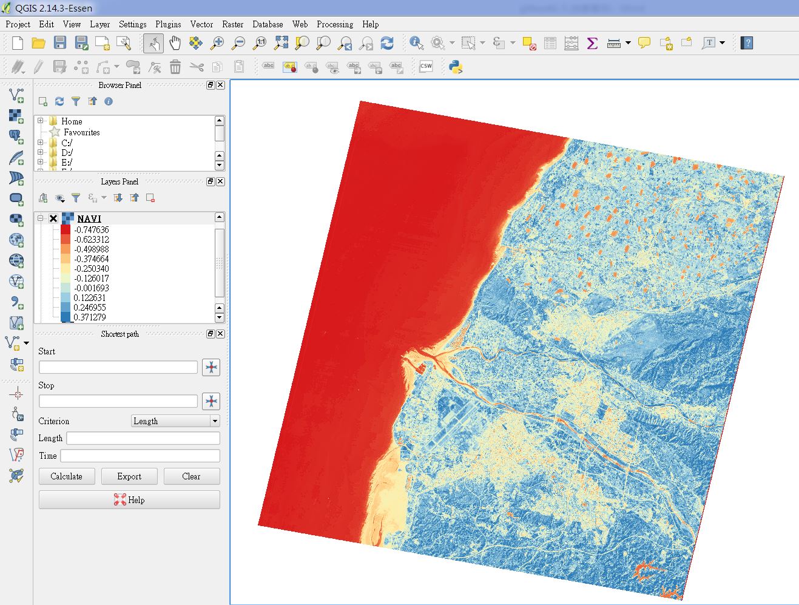
Task: Open the Plugins menu
Action: (x=168, y=24)
